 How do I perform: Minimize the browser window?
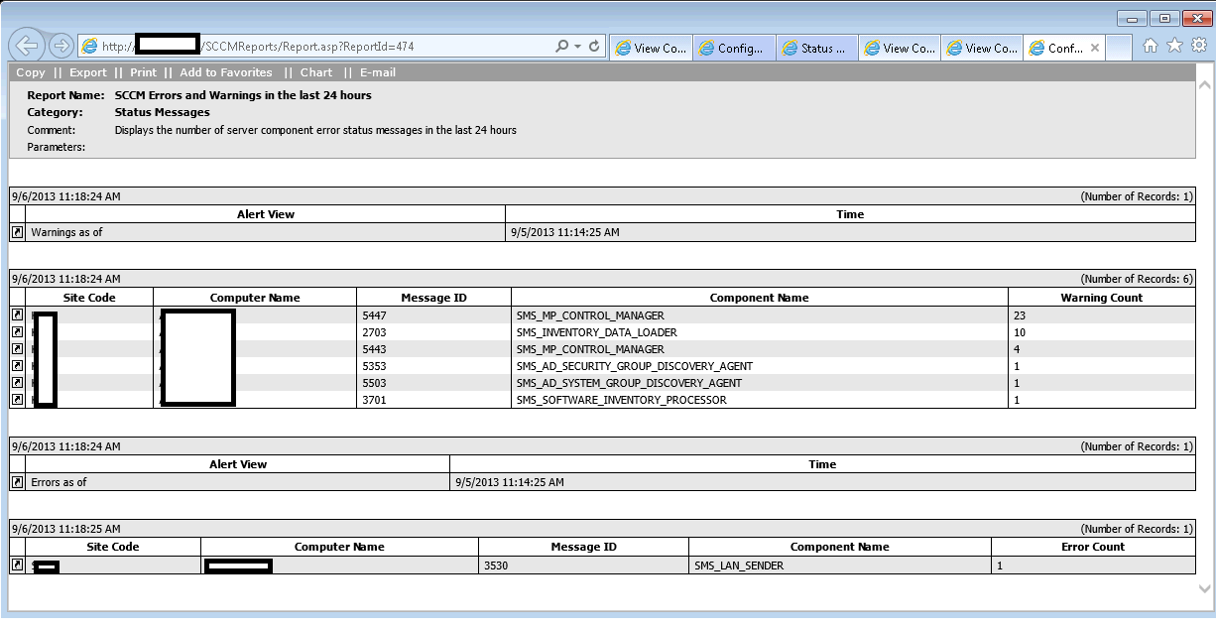point(1132,19)
